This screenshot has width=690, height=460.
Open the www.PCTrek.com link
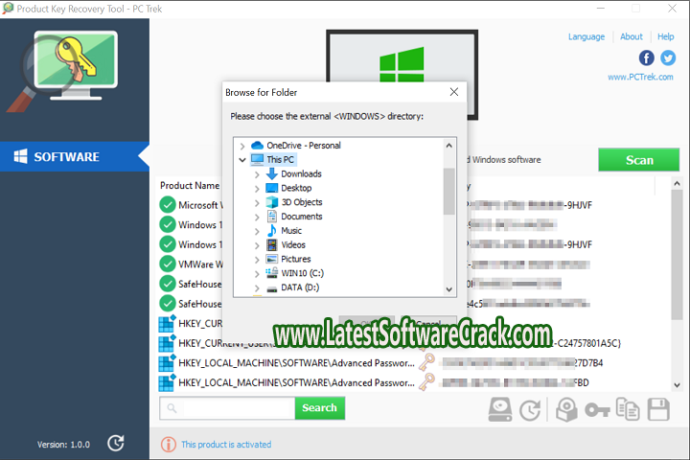click(641, 78)
